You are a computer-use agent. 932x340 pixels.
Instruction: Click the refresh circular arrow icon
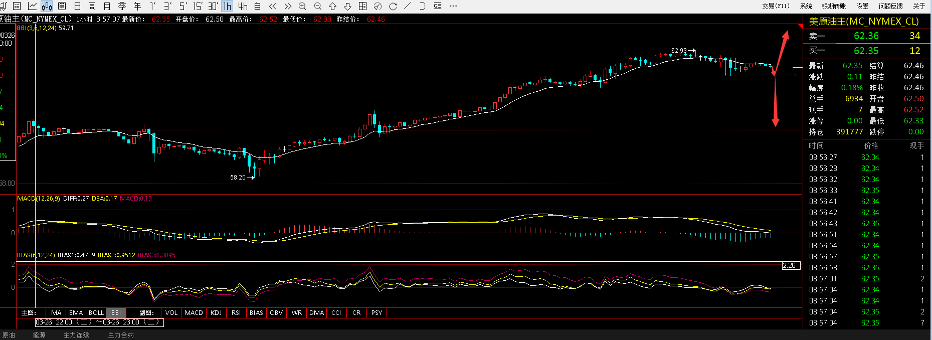393,6
